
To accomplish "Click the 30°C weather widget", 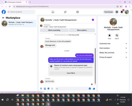I will 109,100.
